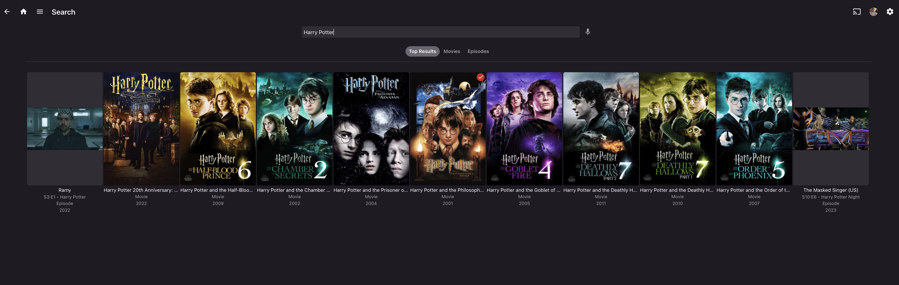The image size is (899, 285).
Task: Click the Search page heading
Action: [63, 12]
